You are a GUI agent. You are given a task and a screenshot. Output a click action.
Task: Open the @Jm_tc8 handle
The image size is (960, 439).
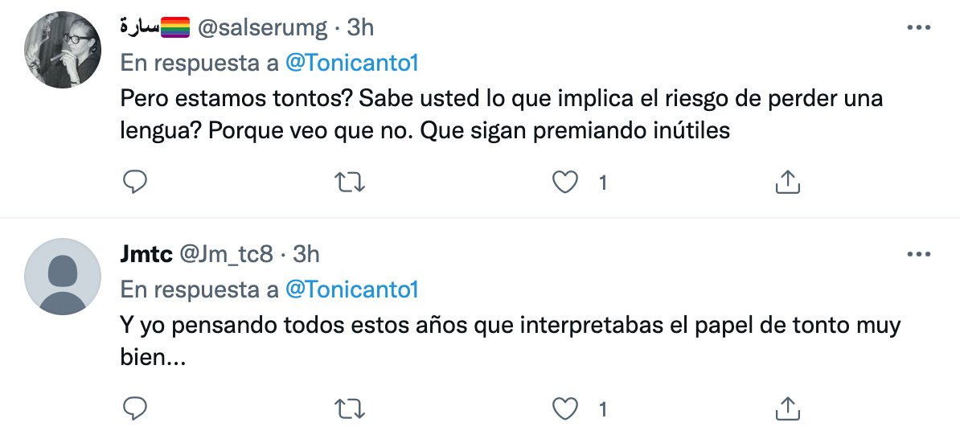pyautogui.click(x=224, y=255)
